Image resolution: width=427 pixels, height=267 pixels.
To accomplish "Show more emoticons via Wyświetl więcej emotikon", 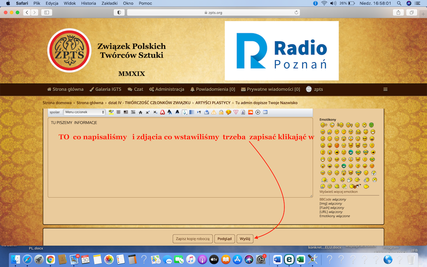I will (x=338, y=192).
